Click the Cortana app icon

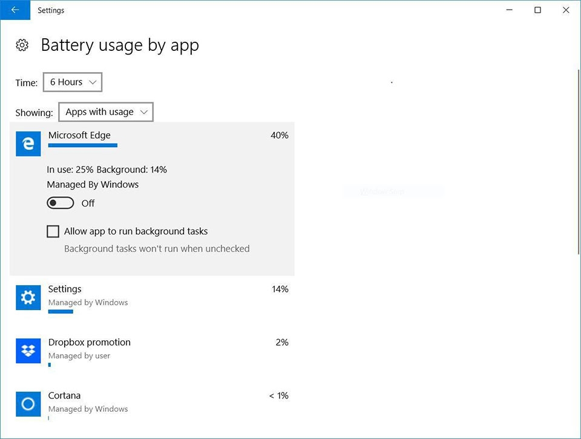pyautogui.click(x=28, y=404)
